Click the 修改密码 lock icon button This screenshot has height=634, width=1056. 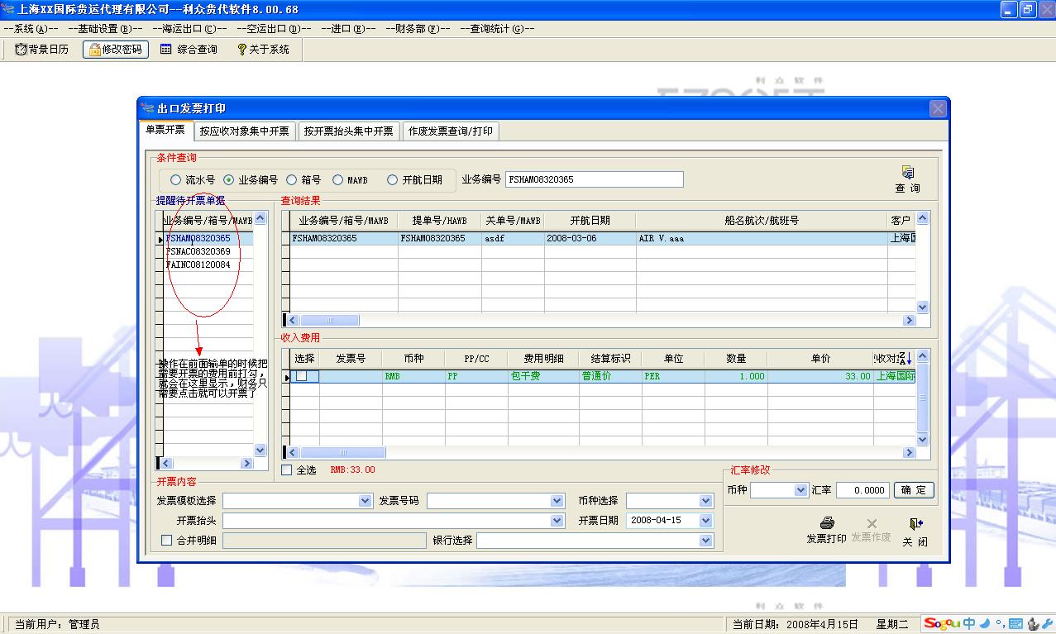[95, 50]
